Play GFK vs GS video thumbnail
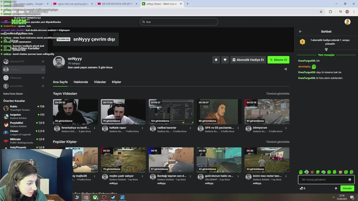Viewport: 358px width, 201px height. coord(219,112)
